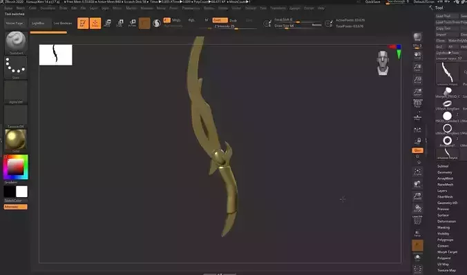This screenshot has height=275, width=467.
Task: Expand the Geometry section
Action: [445, 172]
